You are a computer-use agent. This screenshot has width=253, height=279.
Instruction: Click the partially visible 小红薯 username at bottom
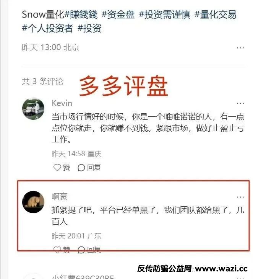click(83, 277)
